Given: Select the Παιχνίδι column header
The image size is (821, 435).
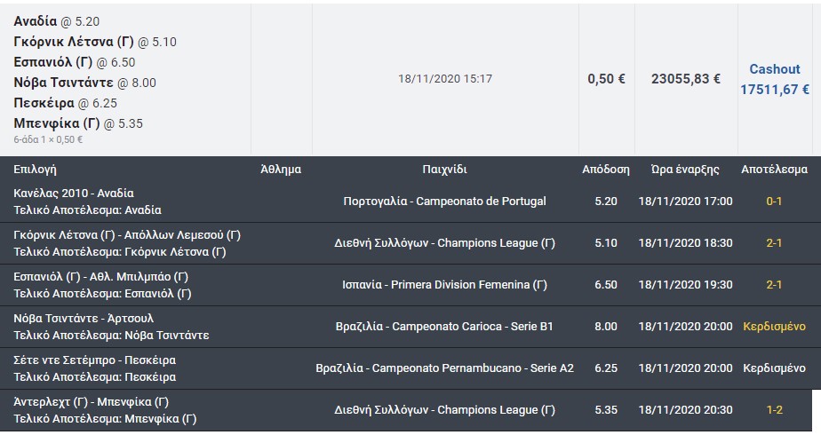Looking at the screenshot, I should pos(444,170).
